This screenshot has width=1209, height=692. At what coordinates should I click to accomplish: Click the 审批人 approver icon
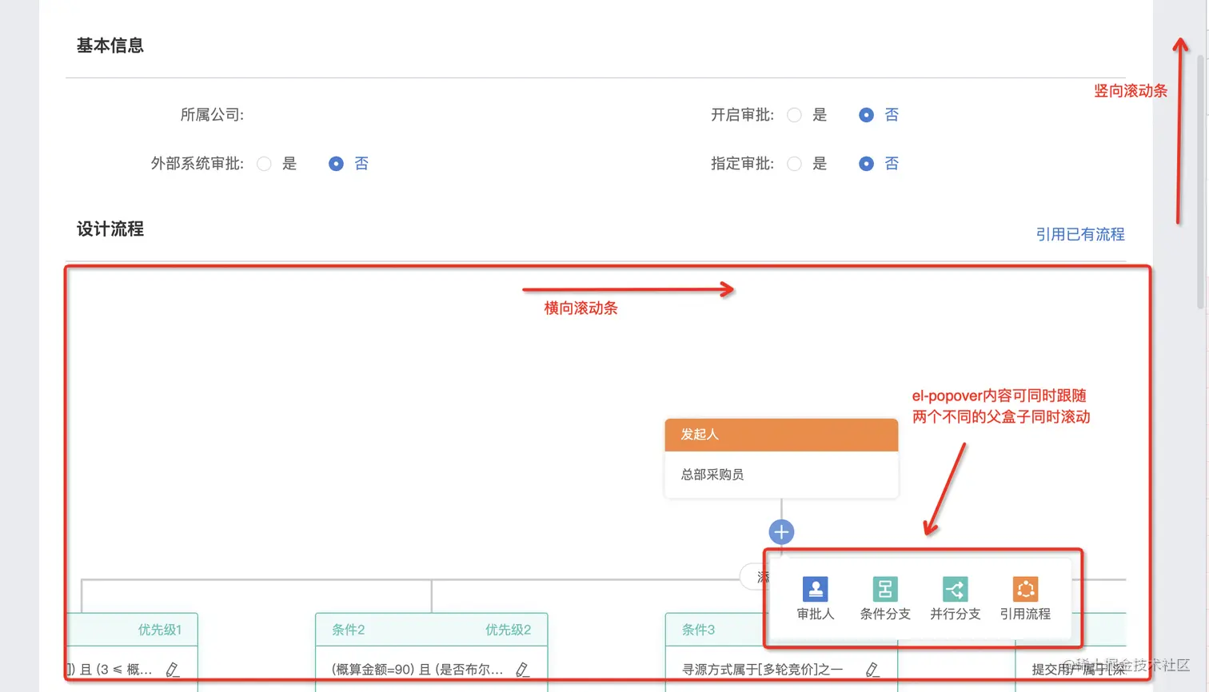[815, 589]
